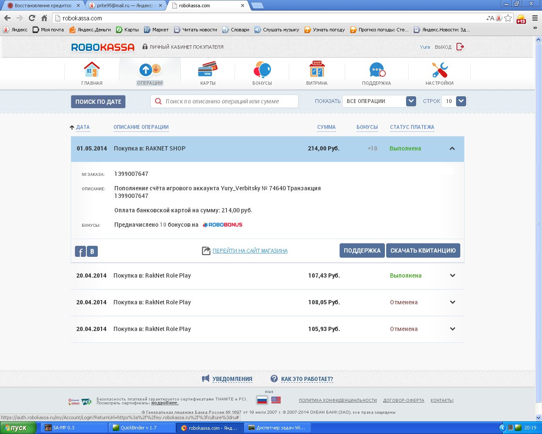Open Яндекс.Деньги bookmark

(x=90, y=30)
